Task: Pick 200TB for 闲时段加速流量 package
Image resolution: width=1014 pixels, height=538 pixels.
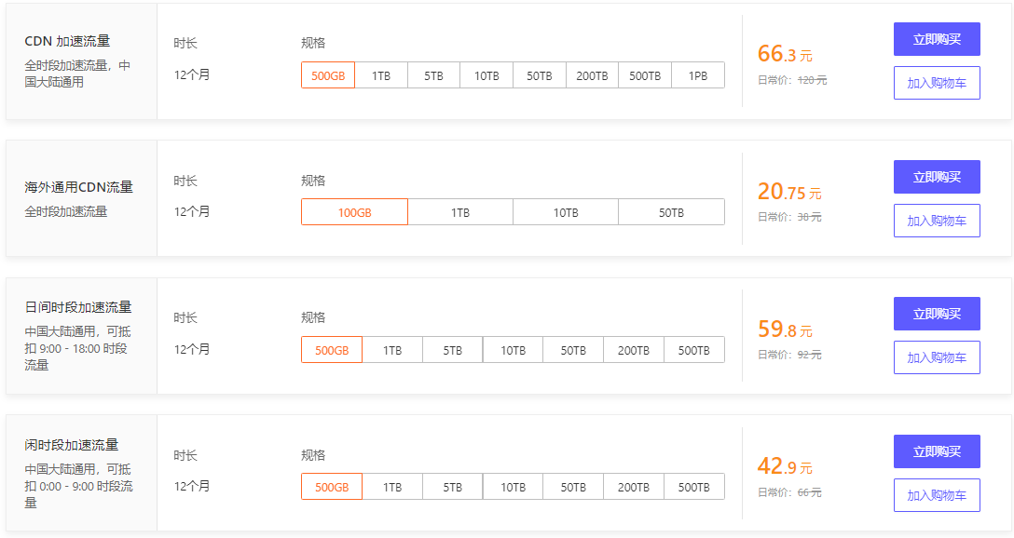Action: [x=634, y=487]
